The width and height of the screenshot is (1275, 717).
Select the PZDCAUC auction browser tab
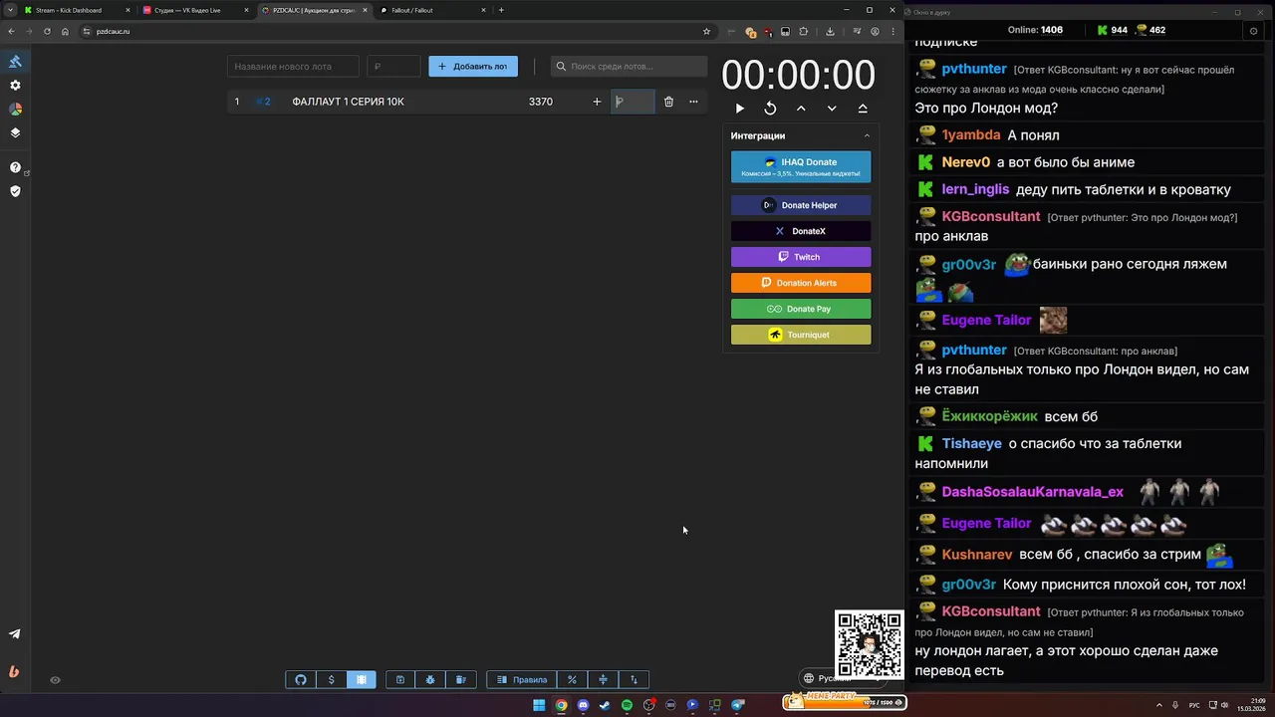tap(314, 10)
